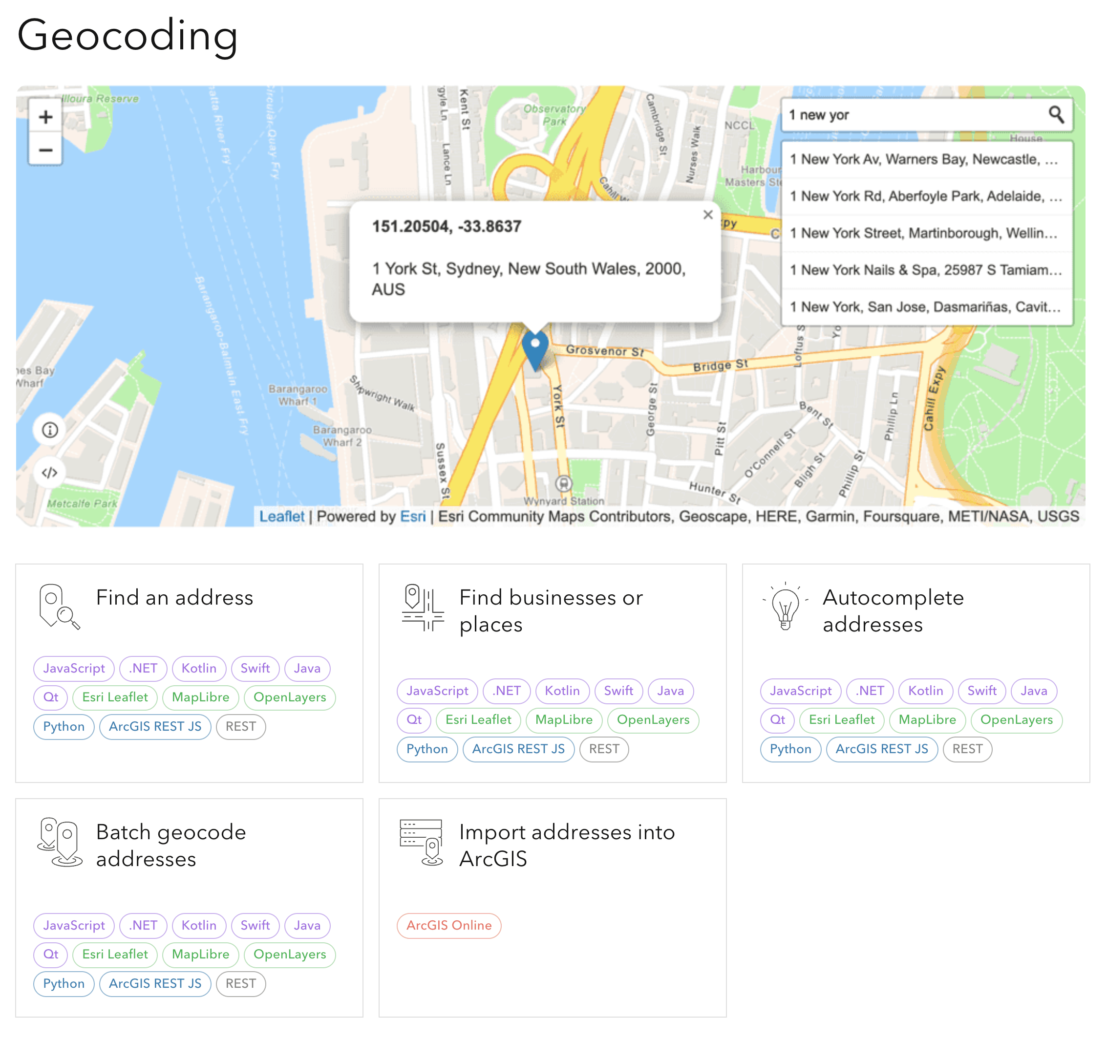Image resolution: width=1107 pixels, height=1043 pixels.
Task: Open the map info circle icon
Action: pyautogui.click(x=50, y=430)
